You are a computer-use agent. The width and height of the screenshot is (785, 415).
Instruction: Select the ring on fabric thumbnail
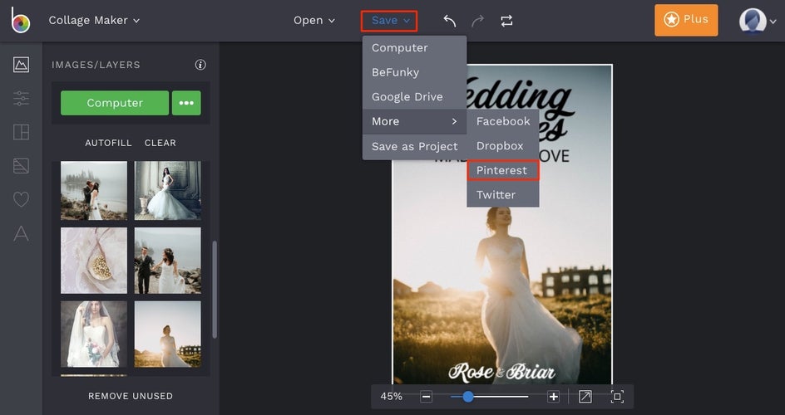click(94, 261)
